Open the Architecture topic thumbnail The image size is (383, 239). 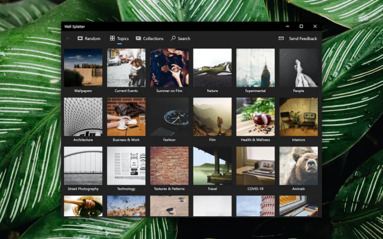[83, 117]
